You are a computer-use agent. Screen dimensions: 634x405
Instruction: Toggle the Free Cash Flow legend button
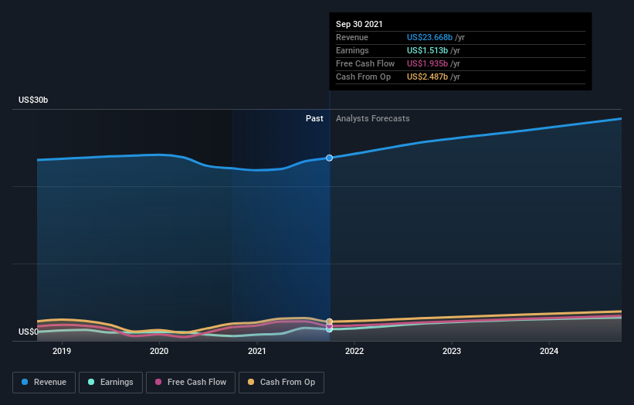click(x=191, y=383)
